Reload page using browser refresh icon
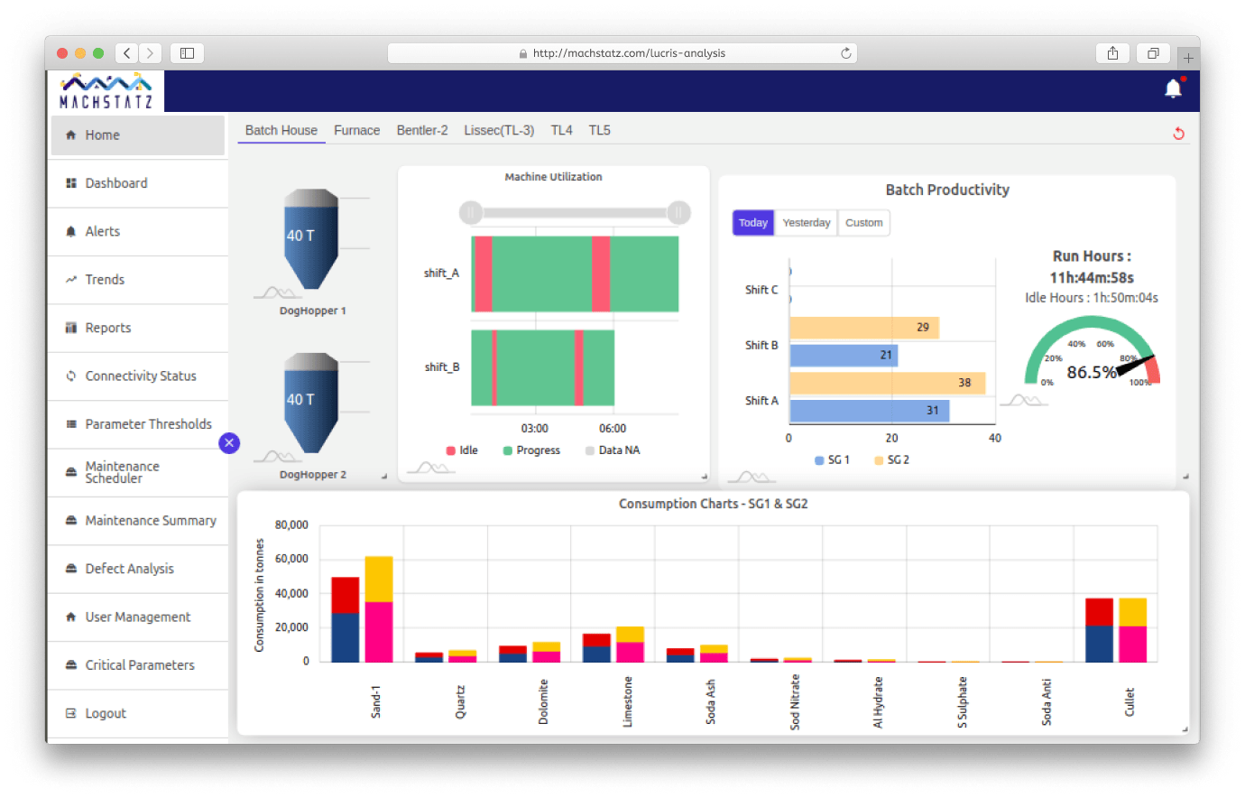 click(x=845, y=53)
